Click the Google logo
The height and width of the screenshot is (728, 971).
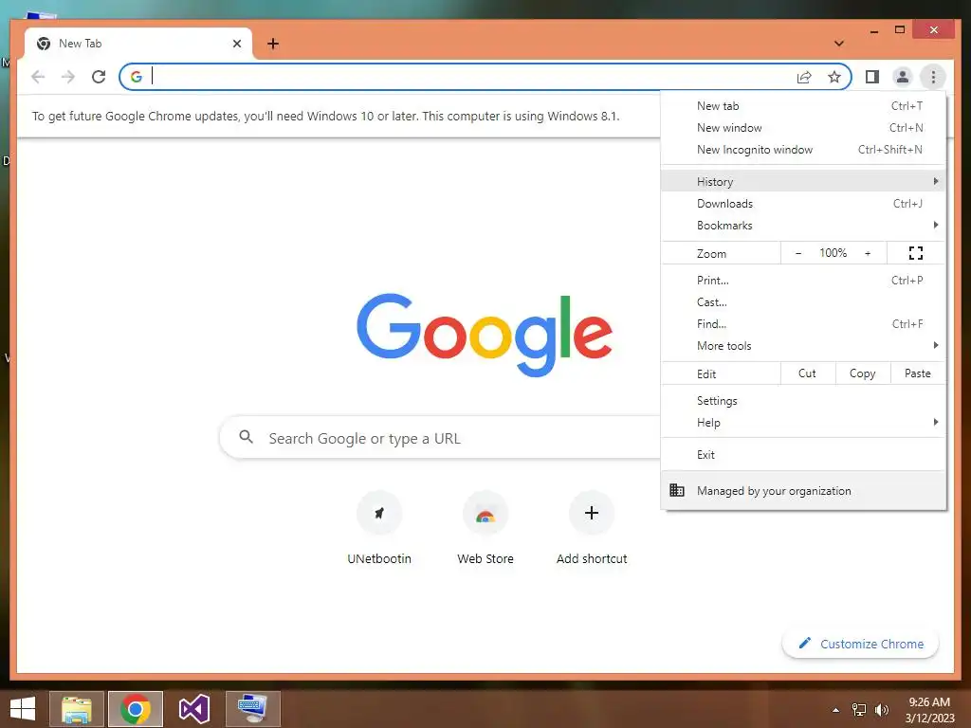[x=485, y=335]
